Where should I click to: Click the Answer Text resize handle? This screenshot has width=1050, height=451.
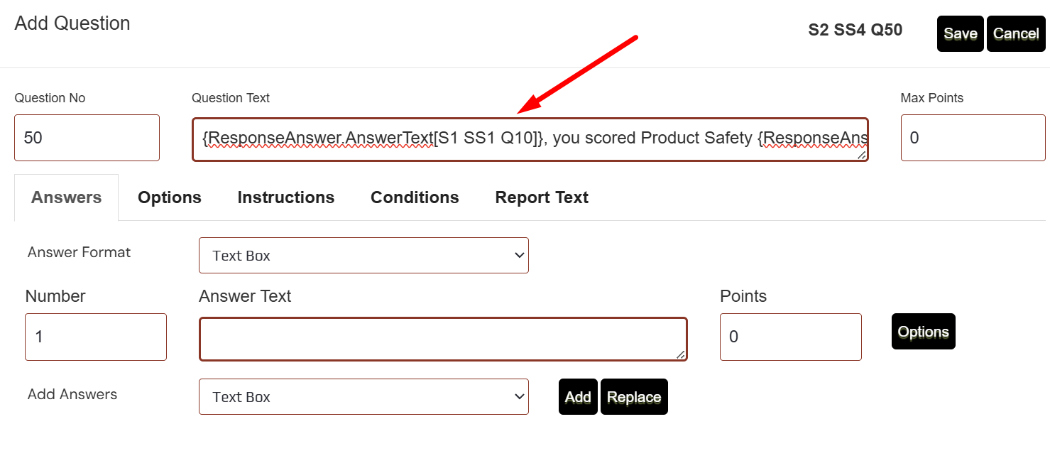(682, 354)
